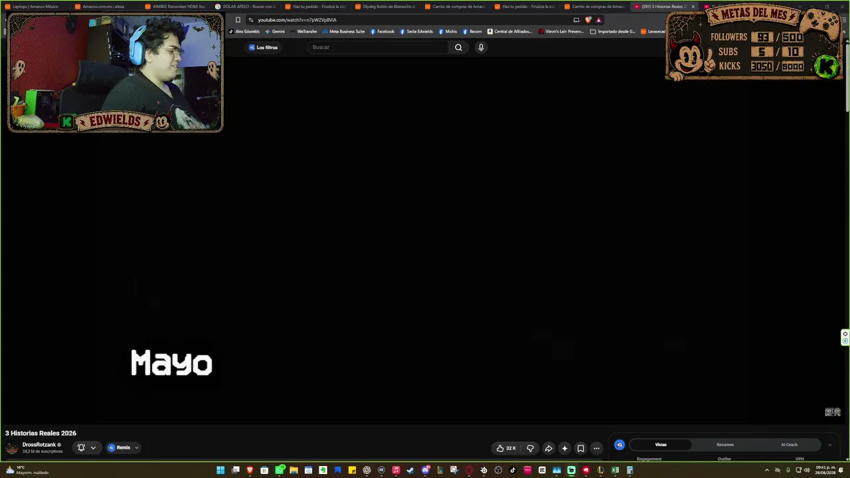
Task: Open Brave browser from the taskbar
Action: 250,471
